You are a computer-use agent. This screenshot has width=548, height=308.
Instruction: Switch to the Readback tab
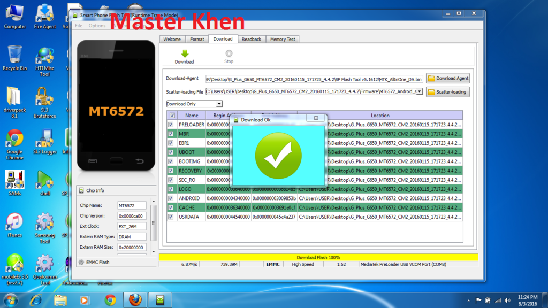(x=251, y=39)
